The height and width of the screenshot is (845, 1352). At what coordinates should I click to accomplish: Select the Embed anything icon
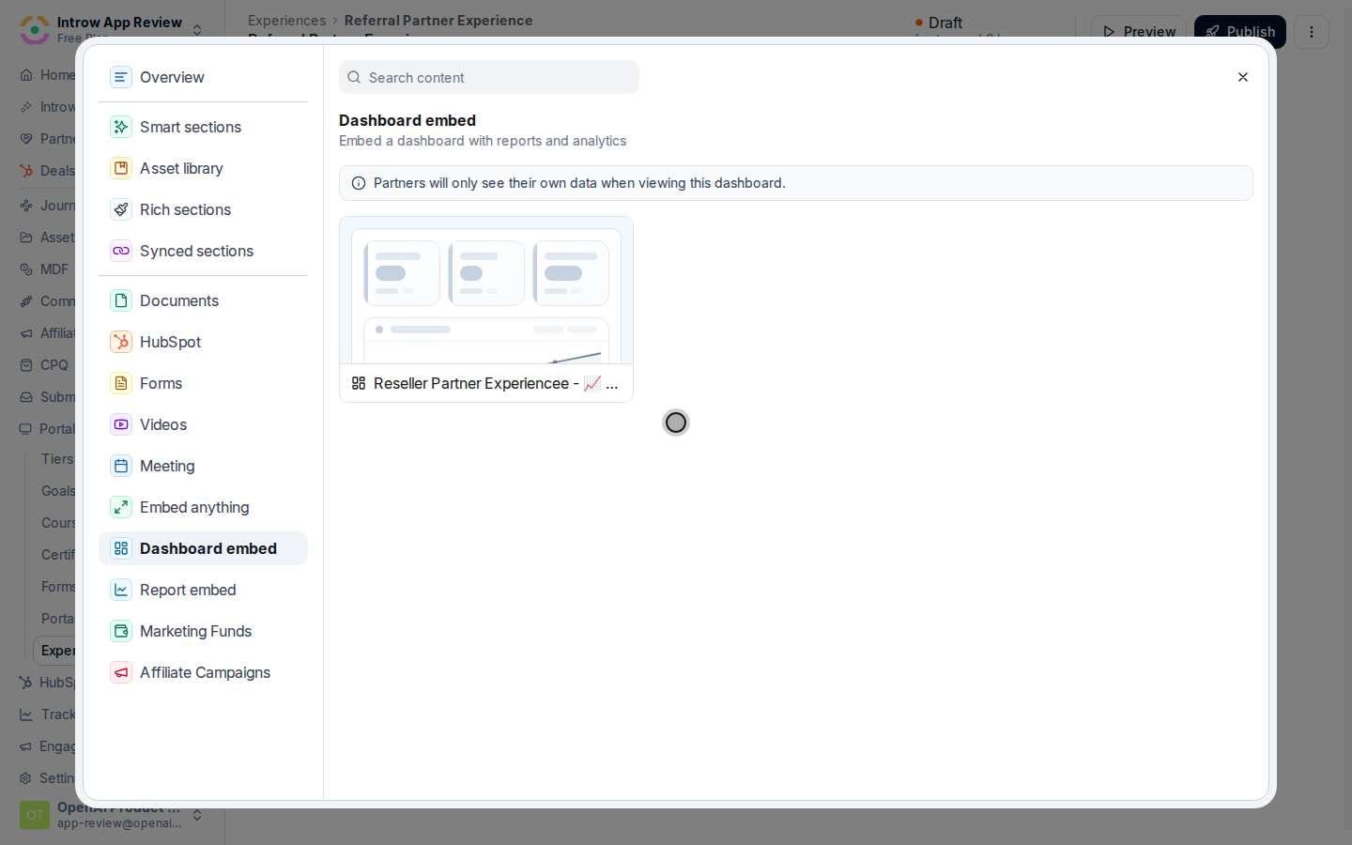[121, 507]
